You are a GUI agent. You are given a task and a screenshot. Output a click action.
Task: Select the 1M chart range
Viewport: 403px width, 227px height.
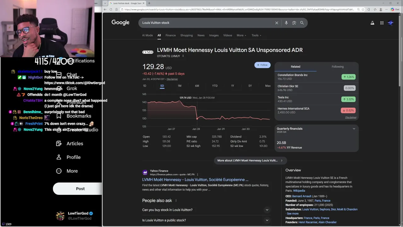pos(179,86)
